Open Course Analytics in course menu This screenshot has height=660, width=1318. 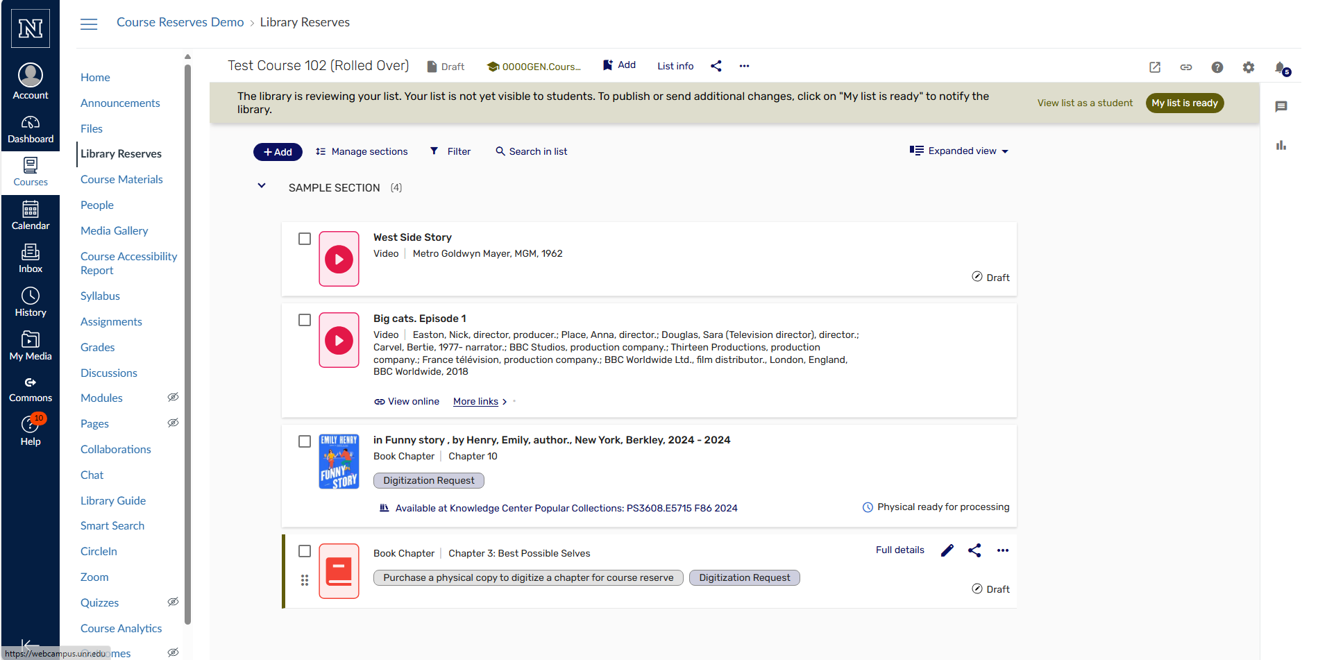tap(121, 628)
